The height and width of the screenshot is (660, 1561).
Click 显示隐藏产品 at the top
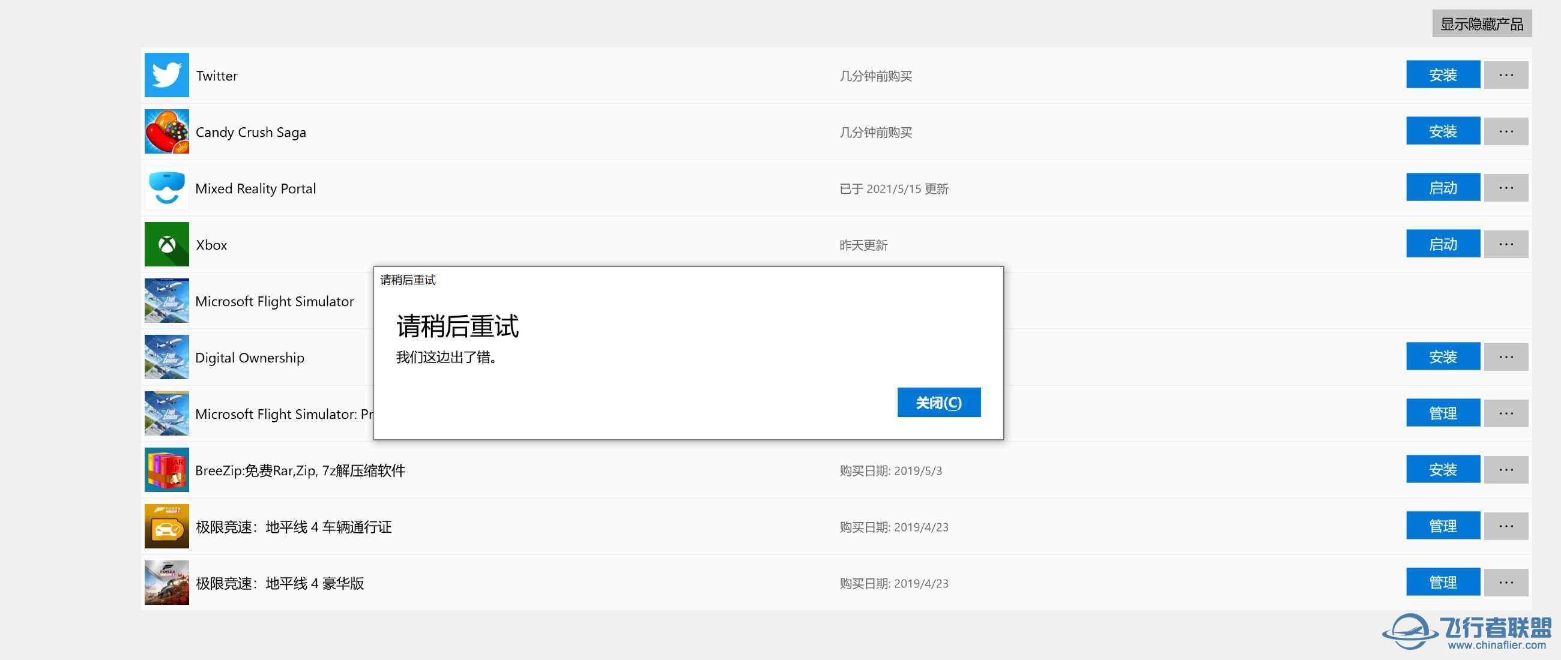pos(1481,23)
